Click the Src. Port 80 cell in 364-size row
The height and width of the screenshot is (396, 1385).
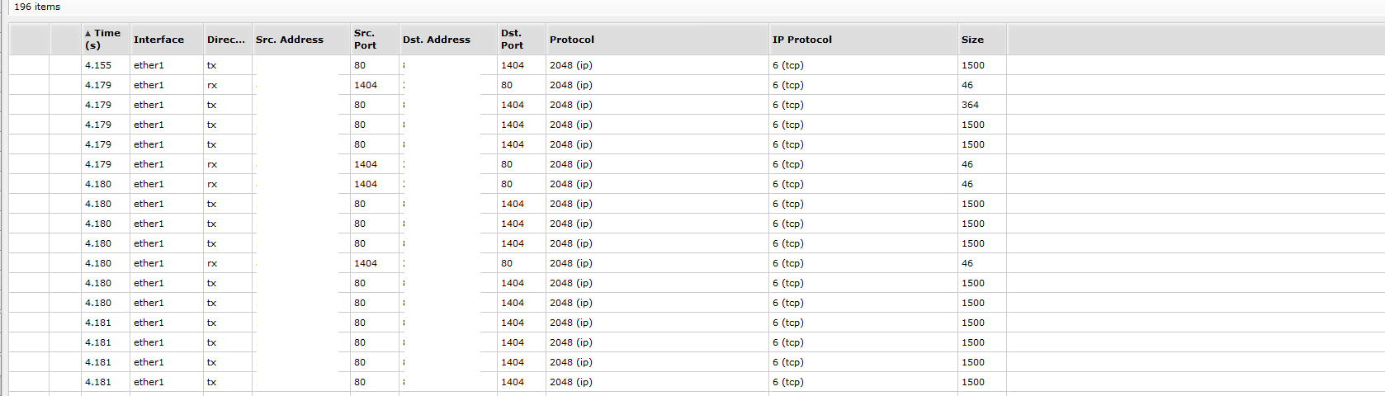(375, 105)
